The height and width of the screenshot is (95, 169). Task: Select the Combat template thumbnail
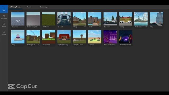(x=95, y=37)
